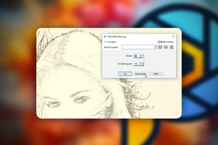Click the Deckfähigkeit value field showing 100
Image resolution: width=218 pixels, height=145 pixels.
click(136, 63)
